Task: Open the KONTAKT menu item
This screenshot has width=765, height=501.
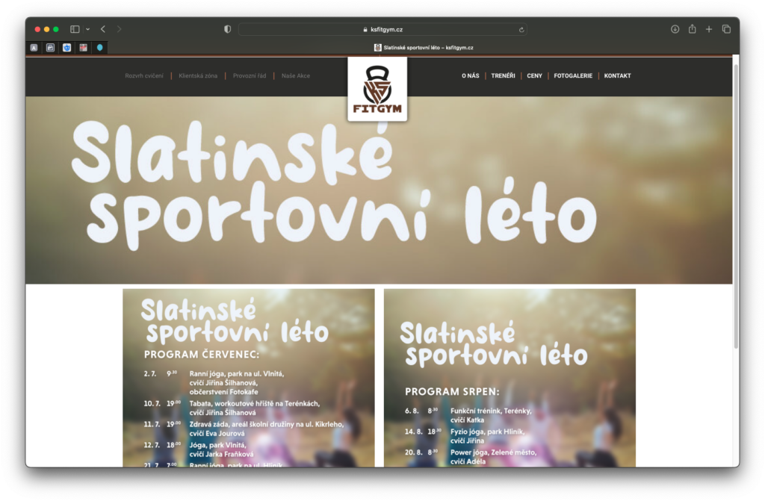Action: 617,75
